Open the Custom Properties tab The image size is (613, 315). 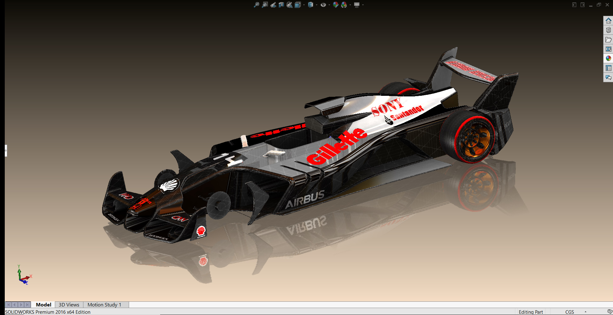pos(608,68)
